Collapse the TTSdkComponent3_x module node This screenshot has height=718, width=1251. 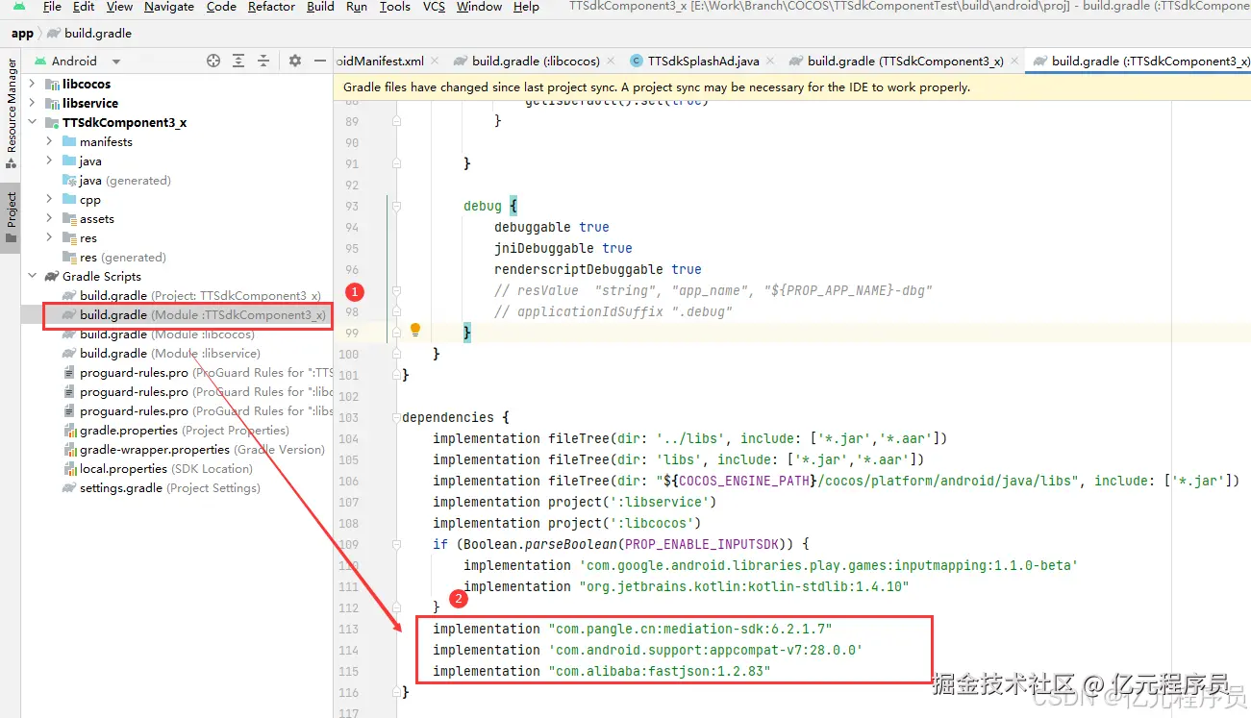click(32, 123)
